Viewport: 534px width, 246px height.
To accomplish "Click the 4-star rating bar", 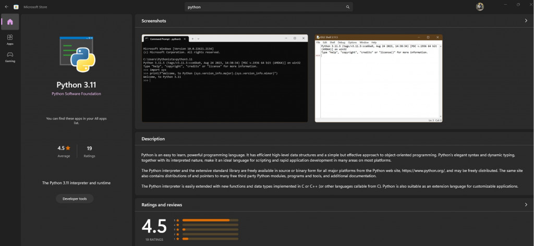I will tap(210, 225).
